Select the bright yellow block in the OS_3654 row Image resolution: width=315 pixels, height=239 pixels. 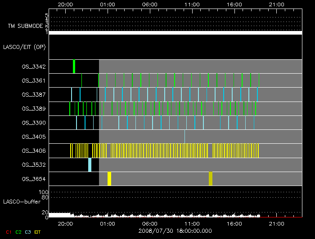point(109,179)
